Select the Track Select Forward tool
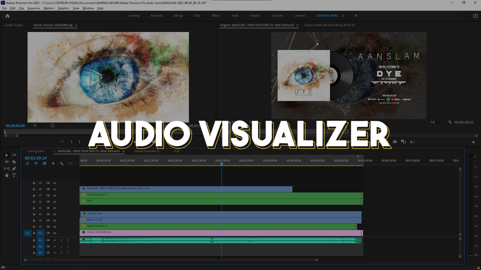481x270 pixels. (x=14, y=155)
